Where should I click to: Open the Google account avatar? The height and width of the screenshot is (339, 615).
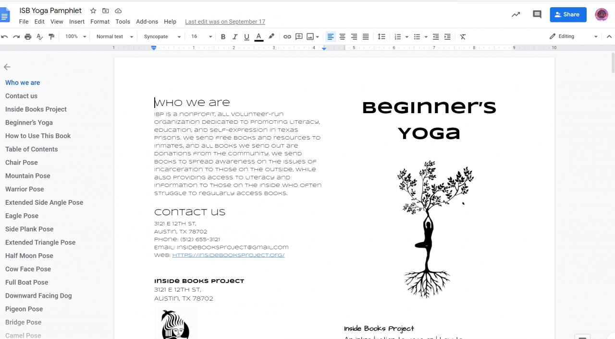[x=602, y=14]
